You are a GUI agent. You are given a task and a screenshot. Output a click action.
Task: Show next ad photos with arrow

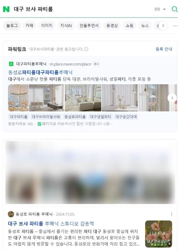pos(172,98)
